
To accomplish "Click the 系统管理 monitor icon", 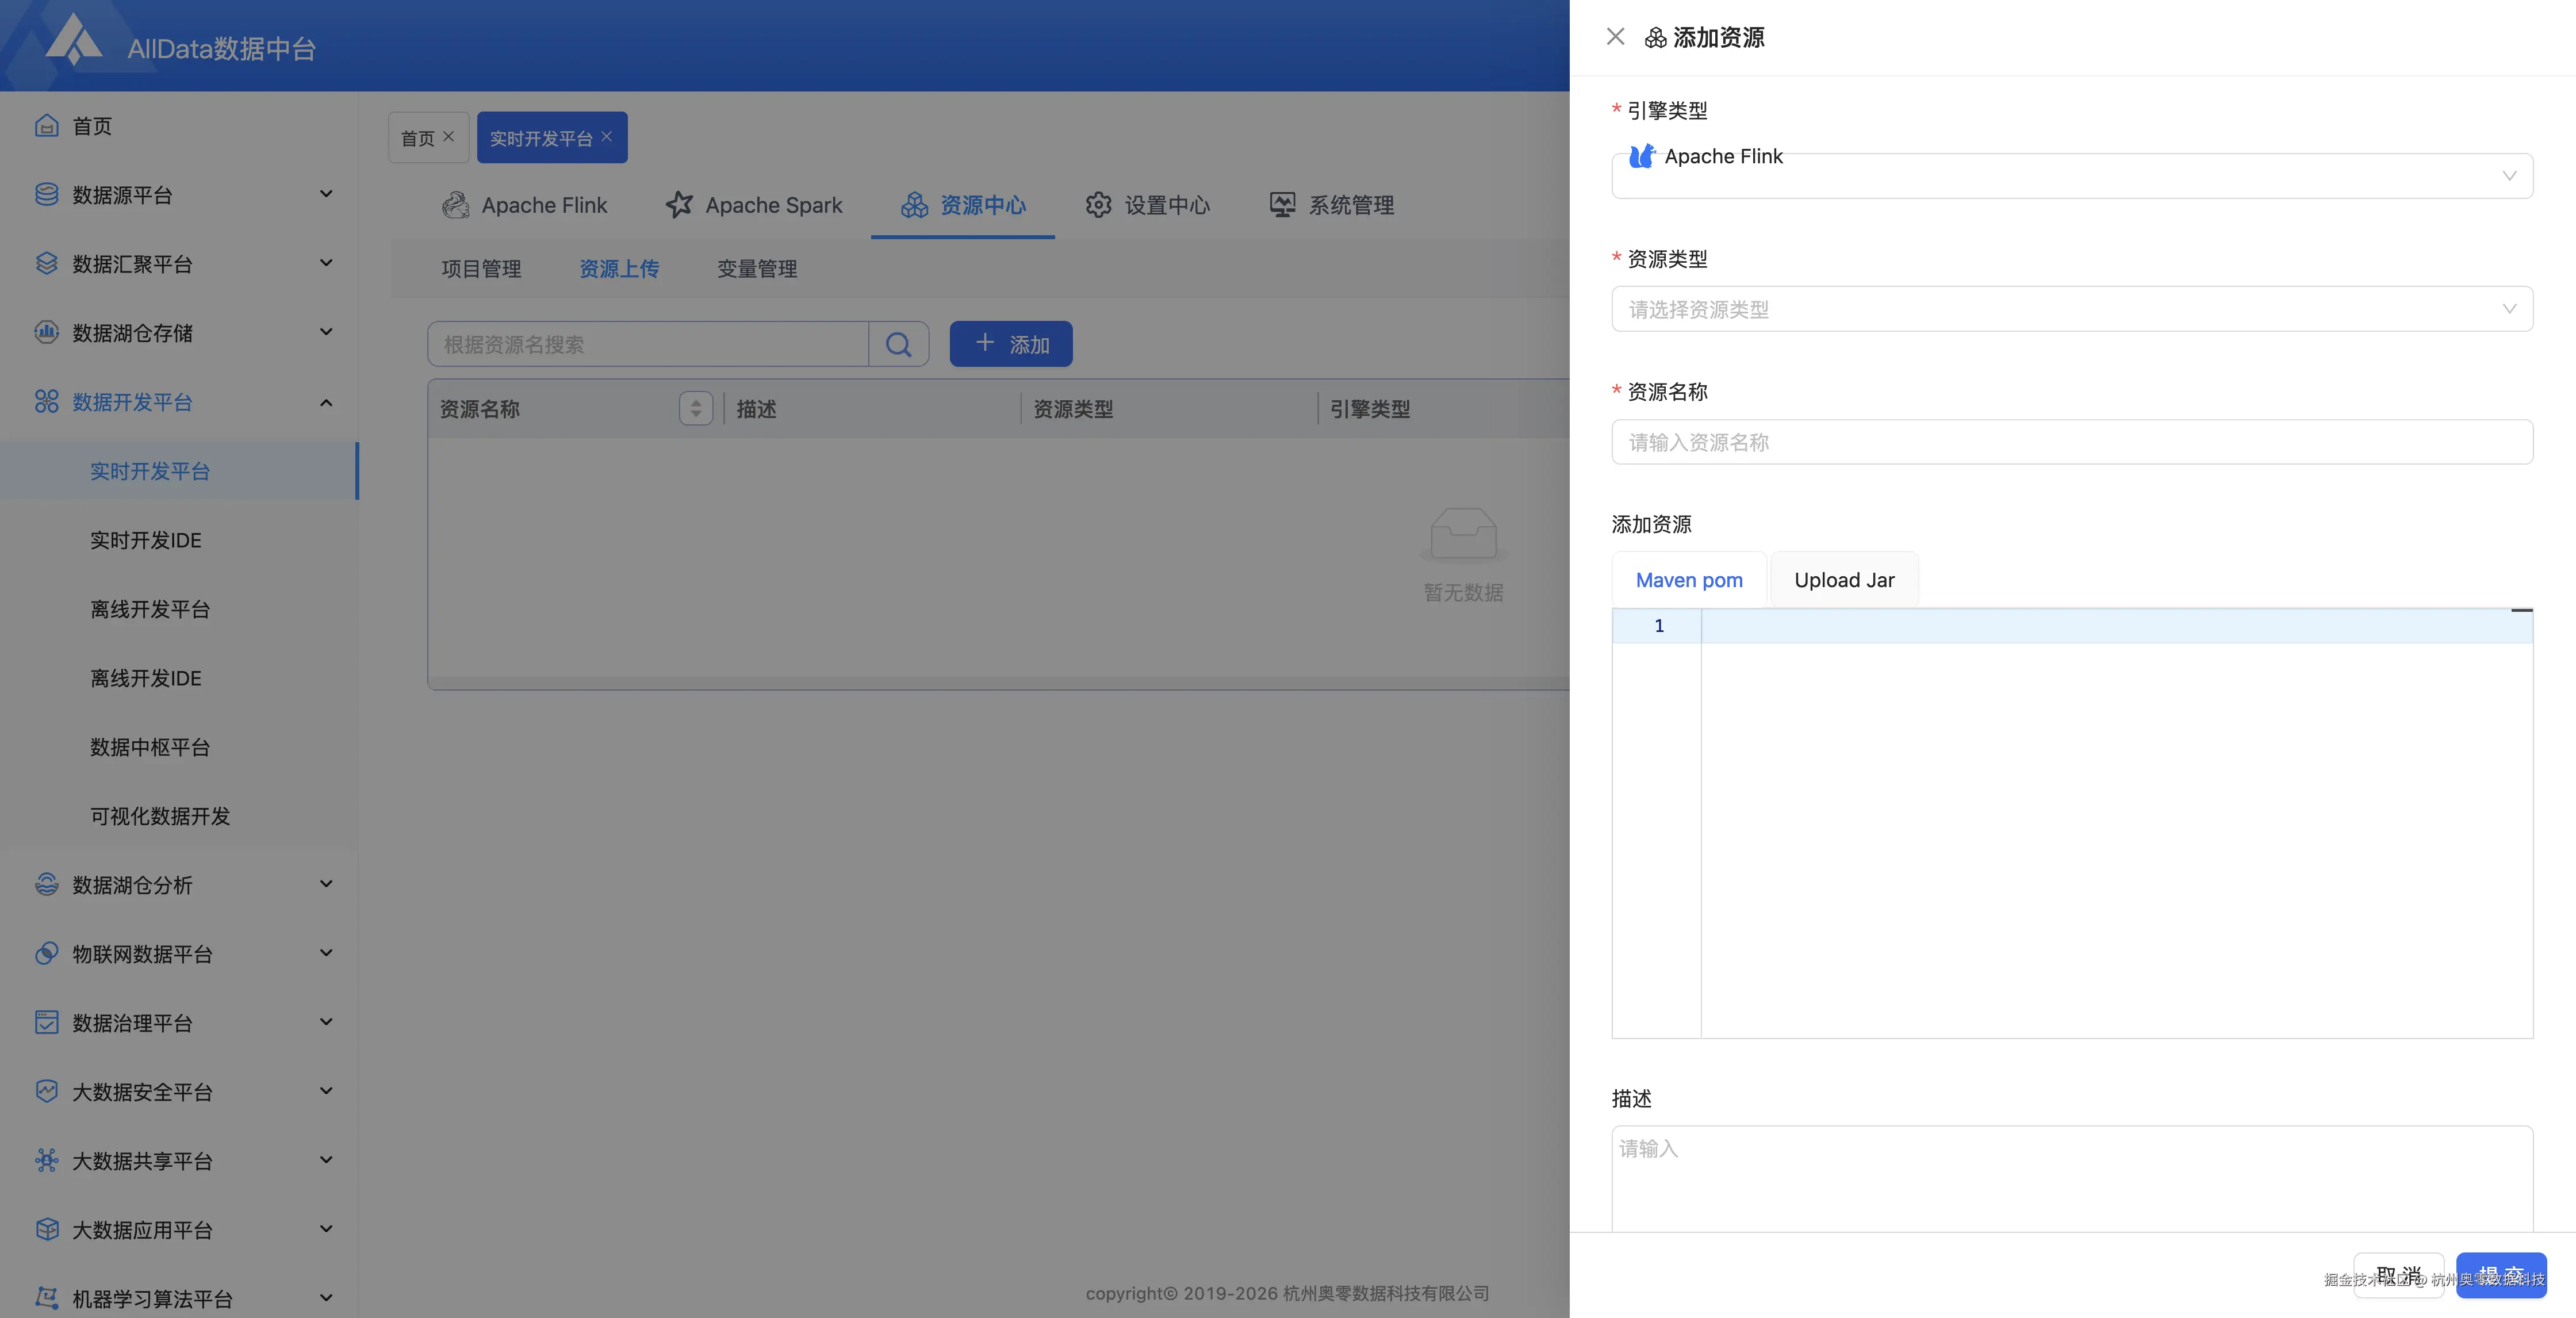I will (1282, 205).
